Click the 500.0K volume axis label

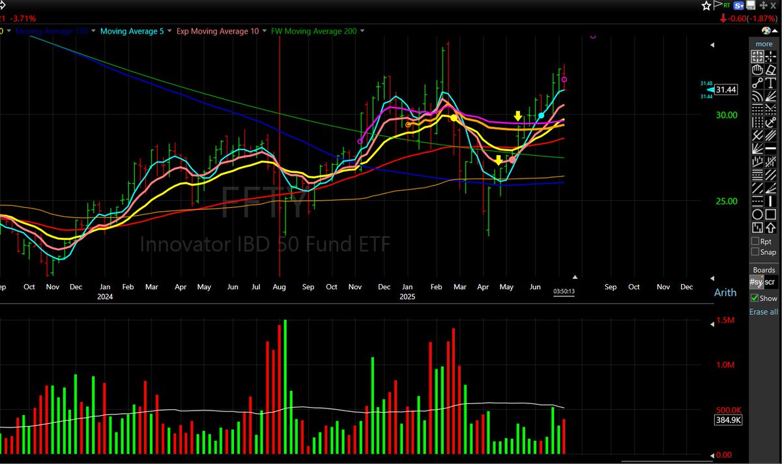tap(729, 410)
